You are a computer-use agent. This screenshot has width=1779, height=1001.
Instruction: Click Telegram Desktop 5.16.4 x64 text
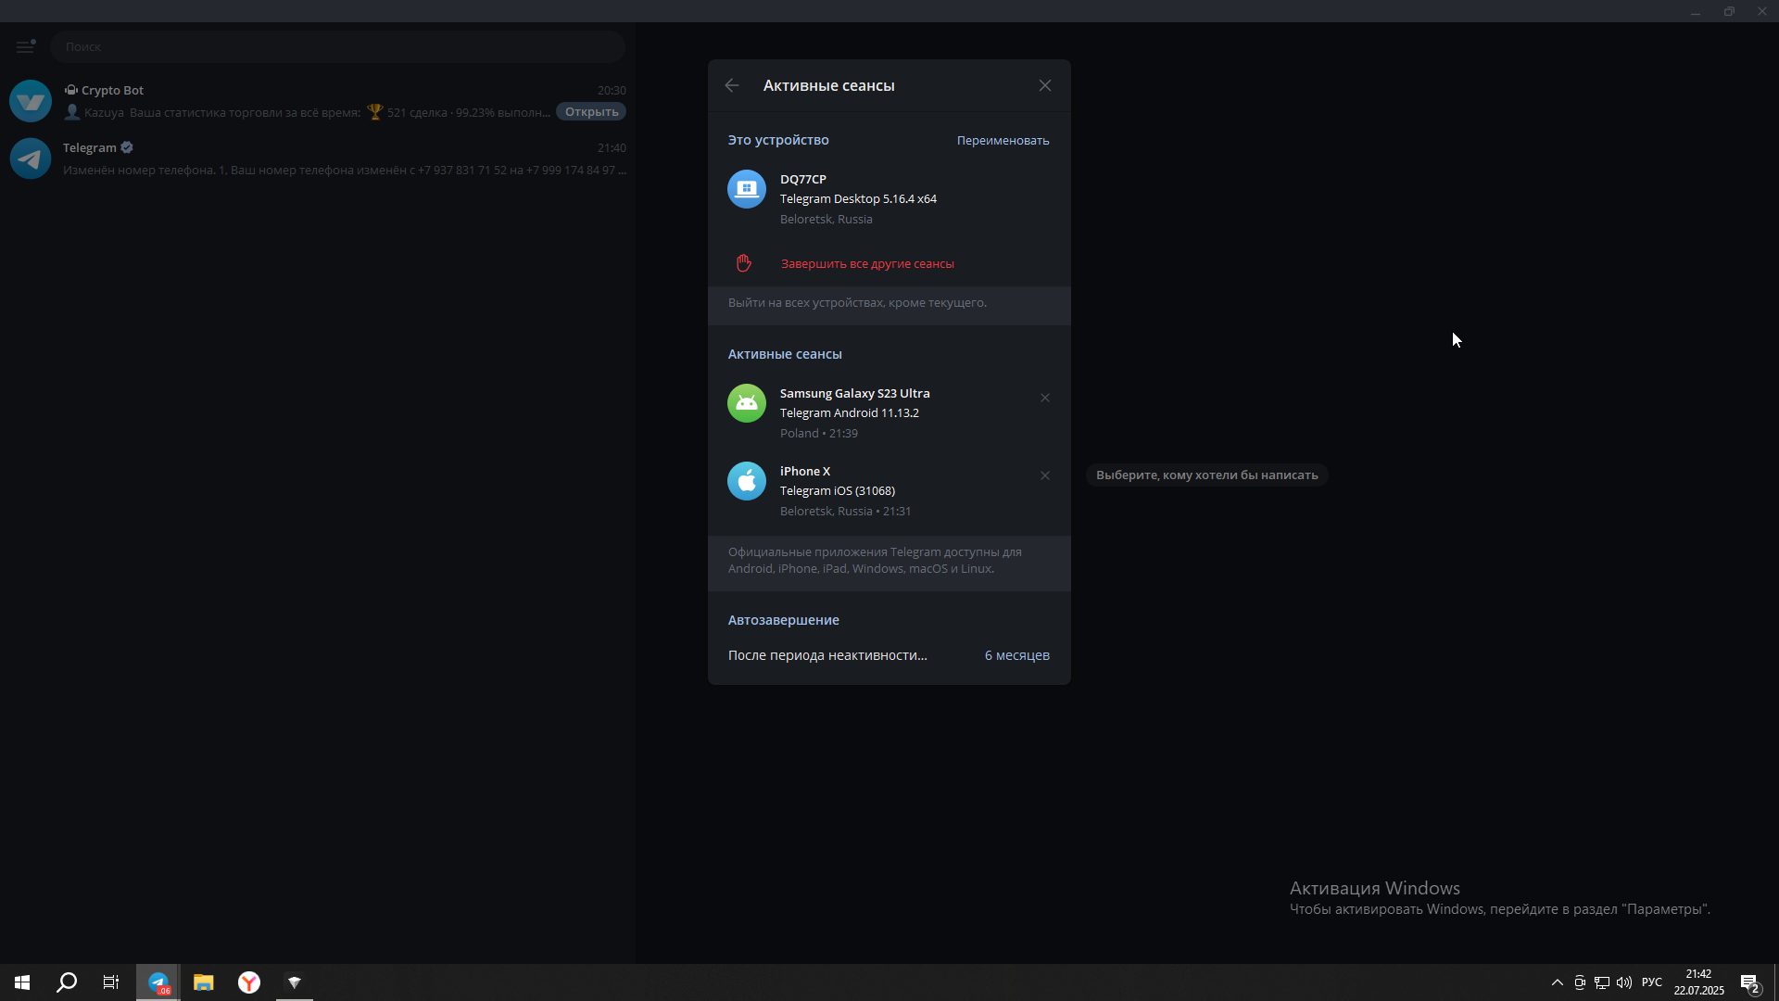tap(858, 199)
